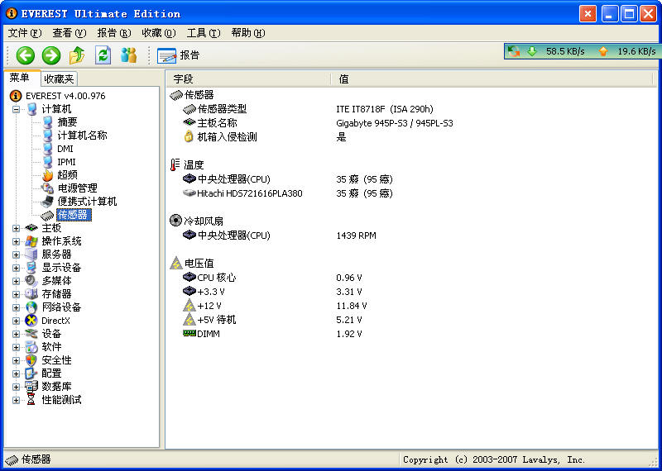Refresh the page with the refresh icon
The width and height of the screenshot is (662, 471).
point(103,55)
